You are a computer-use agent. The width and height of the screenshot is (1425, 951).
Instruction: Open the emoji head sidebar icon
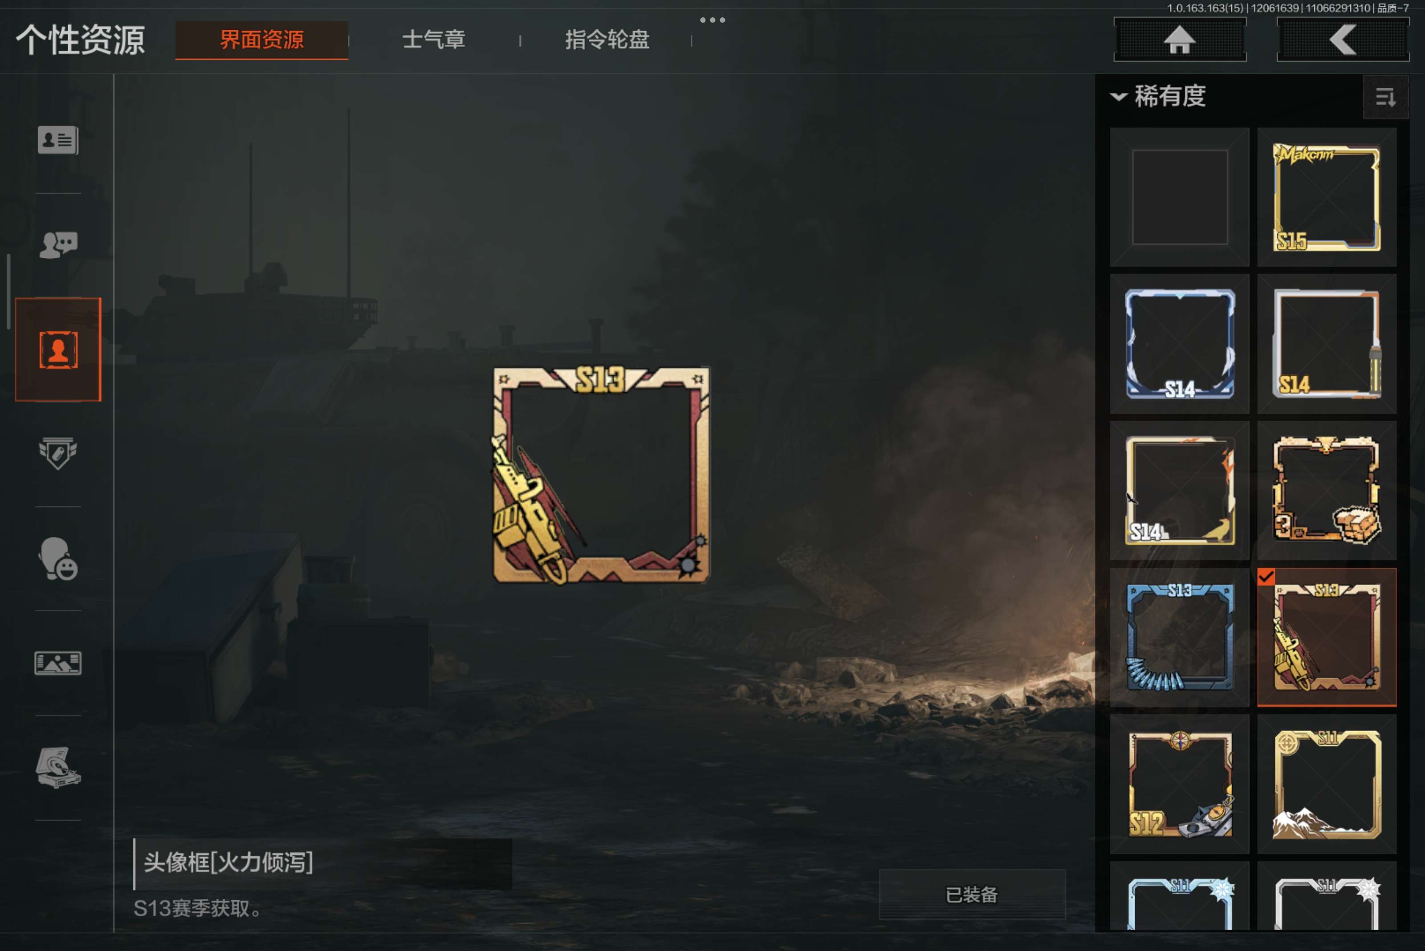[58, 559]
